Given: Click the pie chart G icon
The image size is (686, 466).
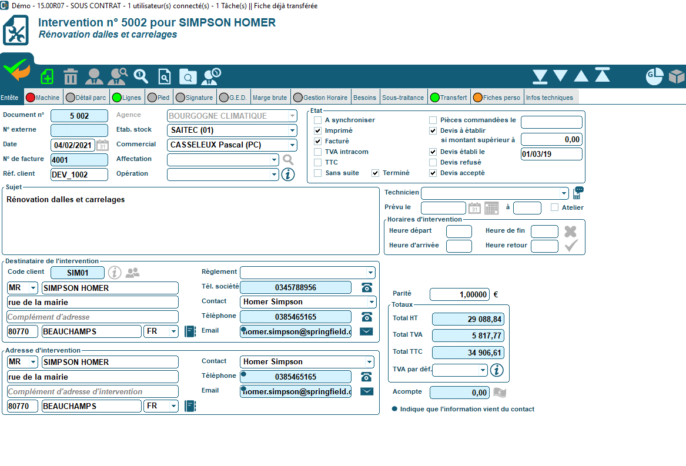Looking at the screenshot, I should [x=654, y=75].
